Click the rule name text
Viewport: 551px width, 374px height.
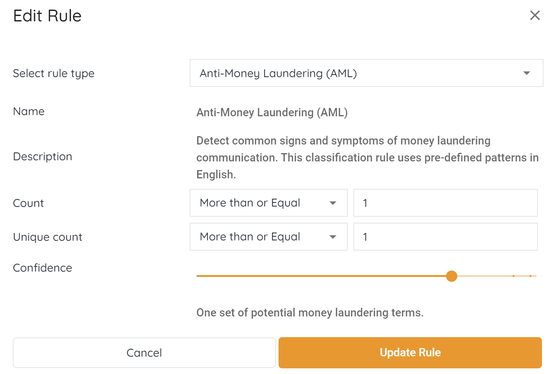pos(272,113)
